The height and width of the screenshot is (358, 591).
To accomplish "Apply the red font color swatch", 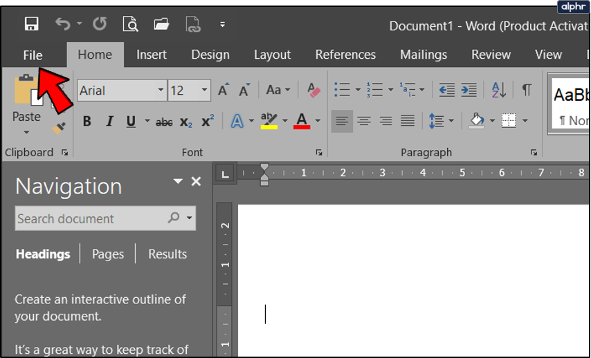I will (x=301, y=122).
